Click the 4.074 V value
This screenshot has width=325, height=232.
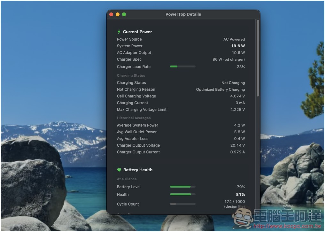coord(237,96)
